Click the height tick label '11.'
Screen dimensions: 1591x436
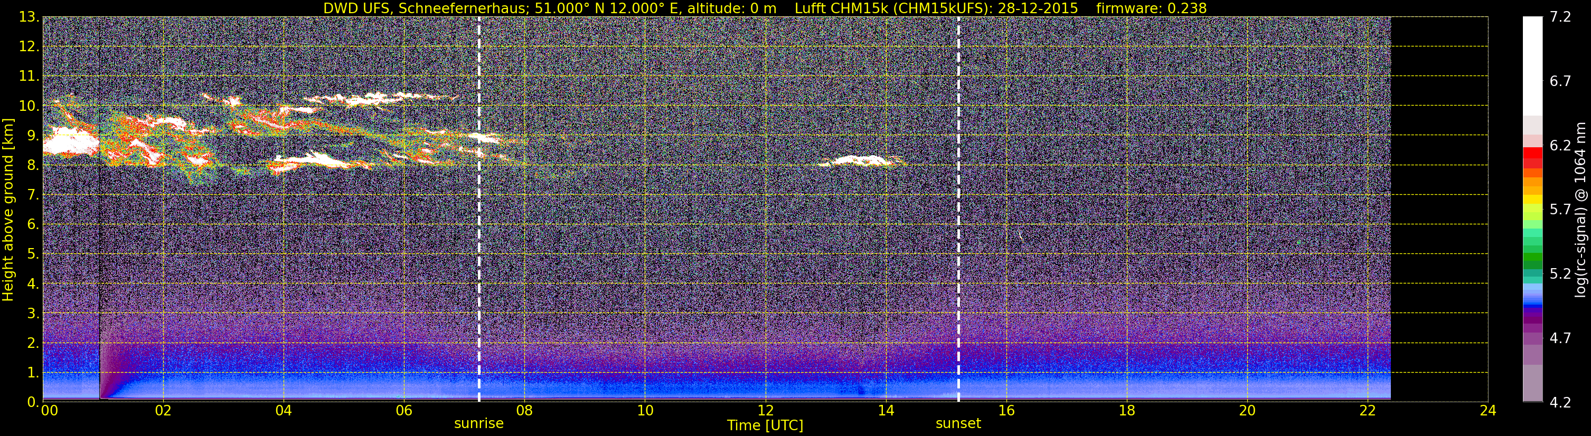(x=29, y=76)
